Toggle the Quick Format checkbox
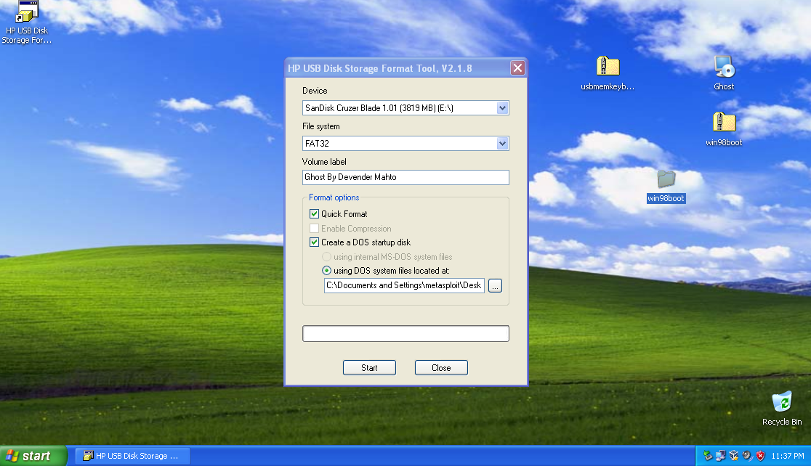 pos(314,214)
